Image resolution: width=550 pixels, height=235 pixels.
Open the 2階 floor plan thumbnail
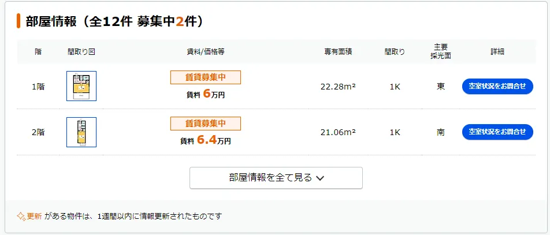pyautogui.click(x=81, y=132)
